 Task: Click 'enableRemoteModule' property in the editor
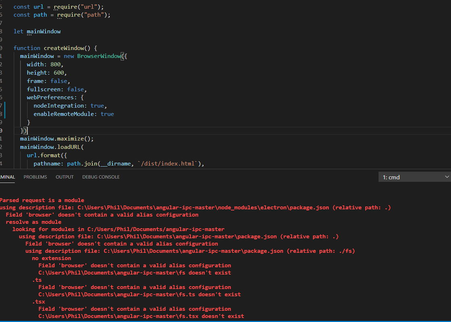(x=64, y=114)
